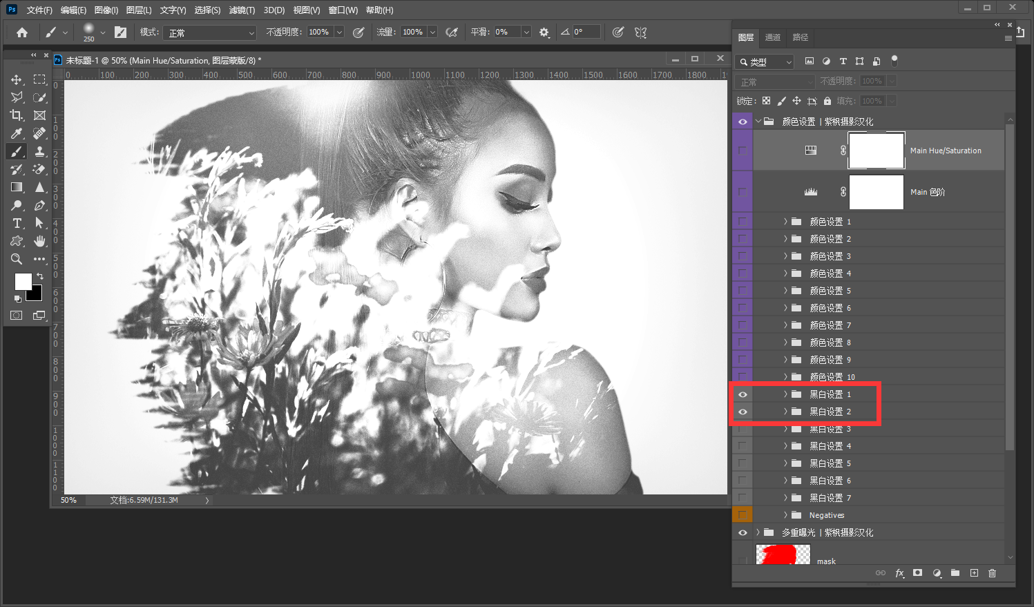The width and height of the screenshot is (1034, 607).
Task: Select the Crop tool
Action: pos(17,115)
